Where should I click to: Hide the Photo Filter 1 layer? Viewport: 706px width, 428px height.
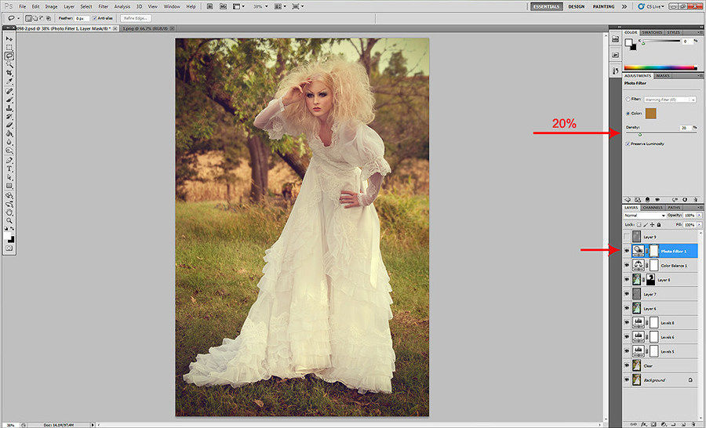coord(627,251)
